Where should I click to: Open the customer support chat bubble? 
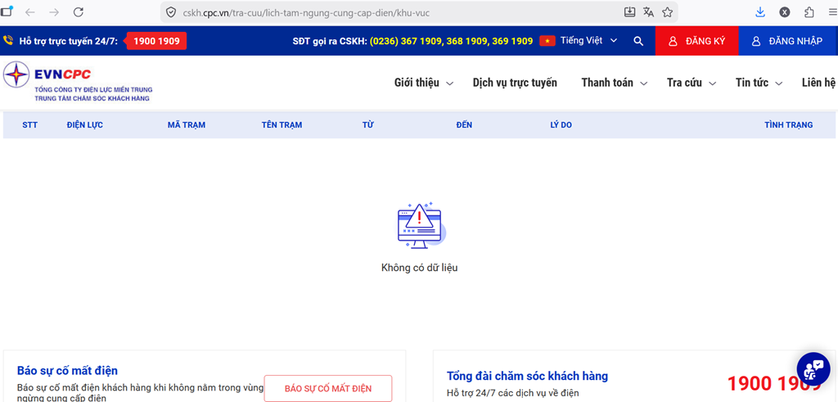[813, 368]
